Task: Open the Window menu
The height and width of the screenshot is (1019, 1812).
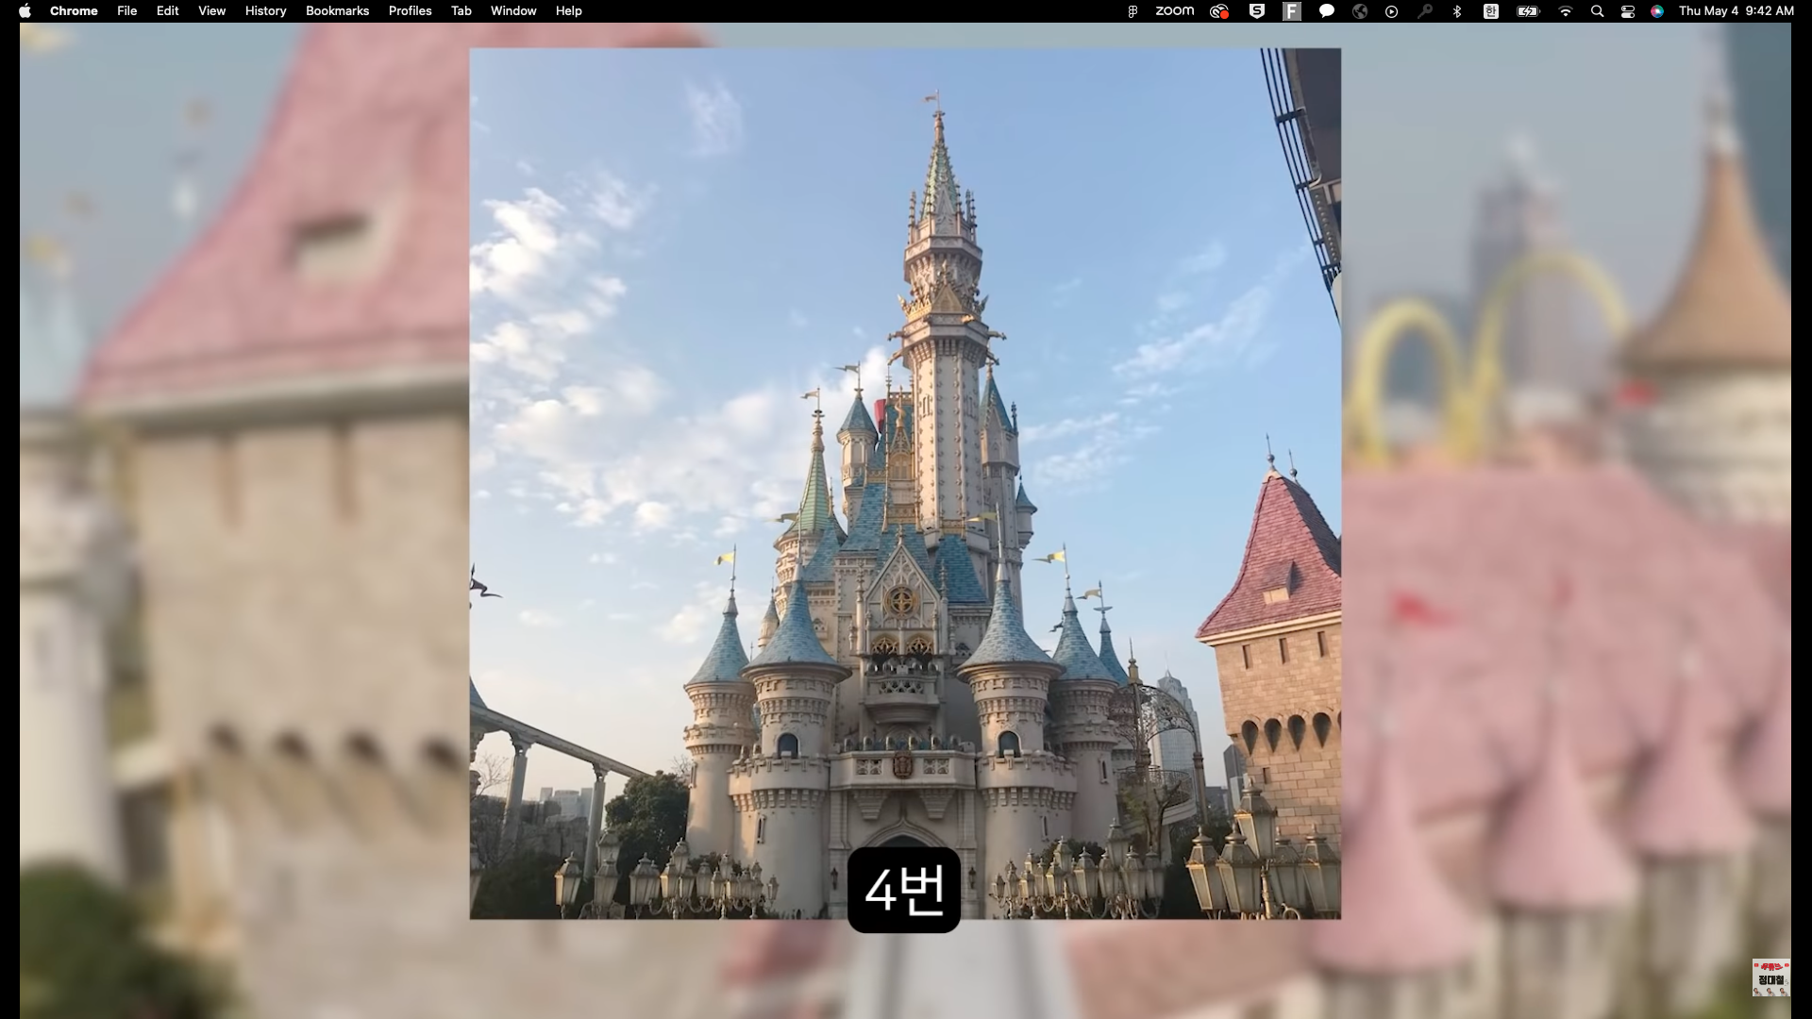Action: pyautogui.click(x=513, y=11)
